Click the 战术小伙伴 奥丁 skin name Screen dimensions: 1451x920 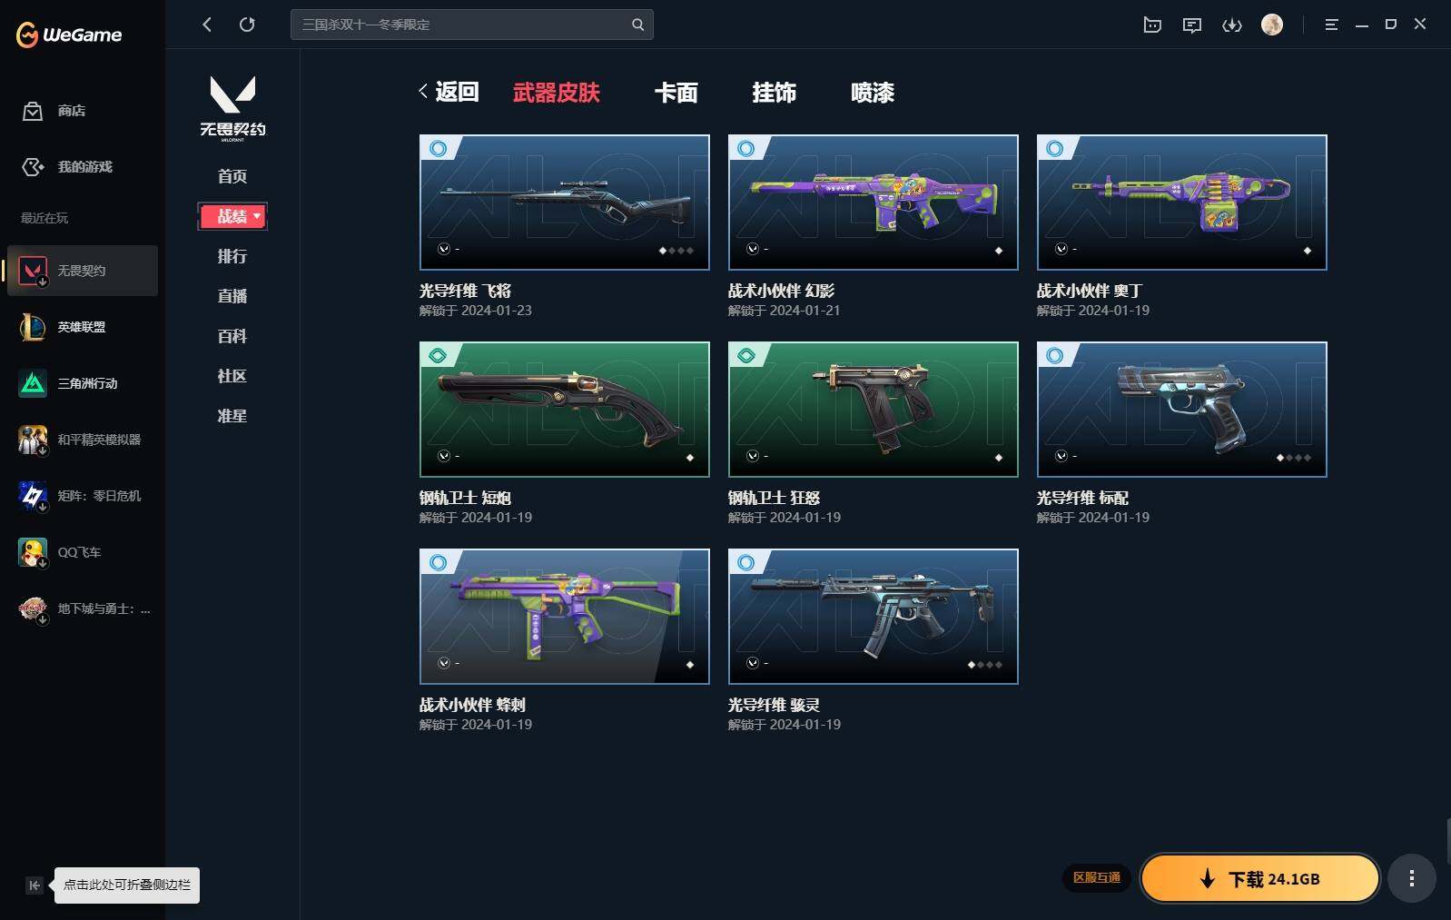click(1090, 291)
